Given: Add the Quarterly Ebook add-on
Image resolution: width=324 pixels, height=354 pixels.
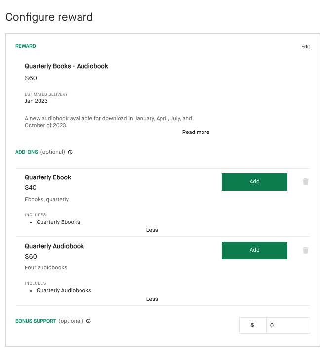Looking at the screenshot, I should point(254,182).
